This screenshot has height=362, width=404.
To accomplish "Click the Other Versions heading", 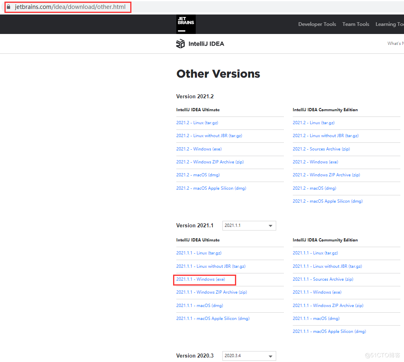I will pyautogui.click(x=218, y=74).
